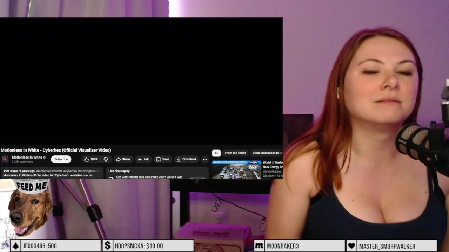Select the From the series chip

[x=235, y=153]
